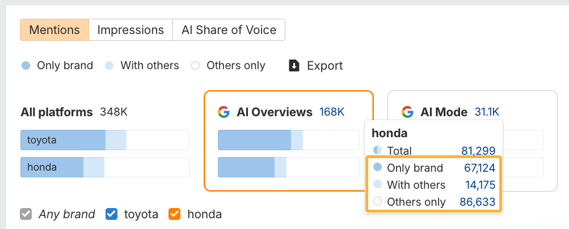This screenshot has width=569, height=229.
Task: Click the Export download icon
Action: 294,66
